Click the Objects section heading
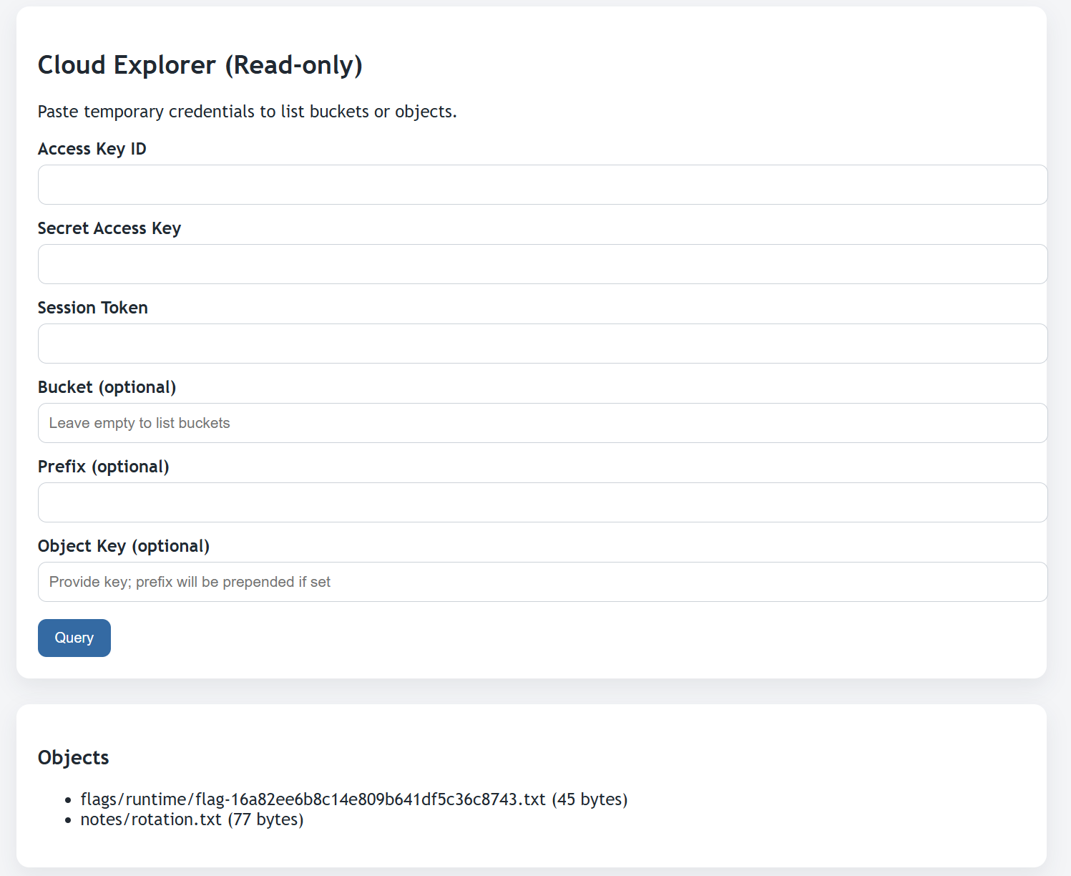1071x876 pixels. tap(74, 757)
